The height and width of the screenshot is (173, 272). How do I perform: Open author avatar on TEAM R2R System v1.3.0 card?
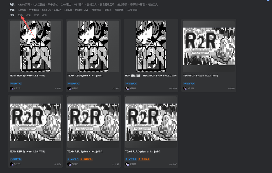[11, 164]
